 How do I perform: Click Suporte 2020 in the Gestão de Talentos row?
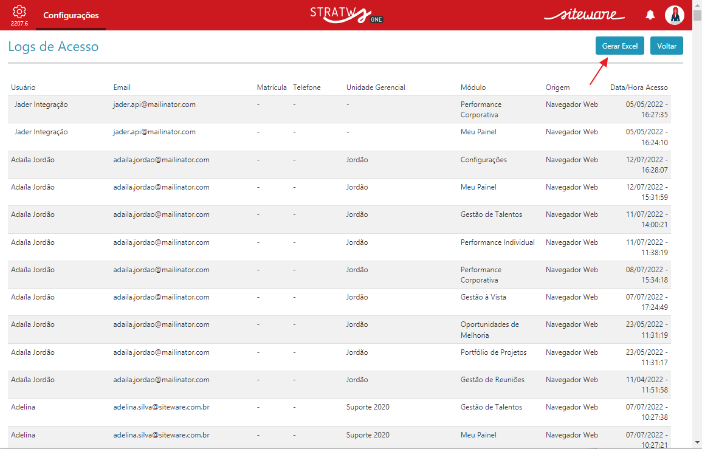(368, 407)
